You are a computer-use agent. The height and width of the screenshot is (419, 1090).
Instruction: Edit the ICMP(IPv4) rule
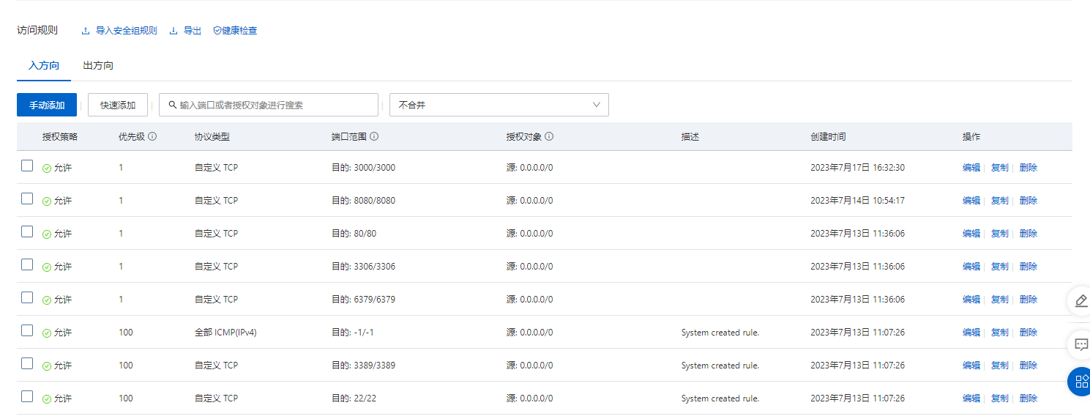pos(971,333)
